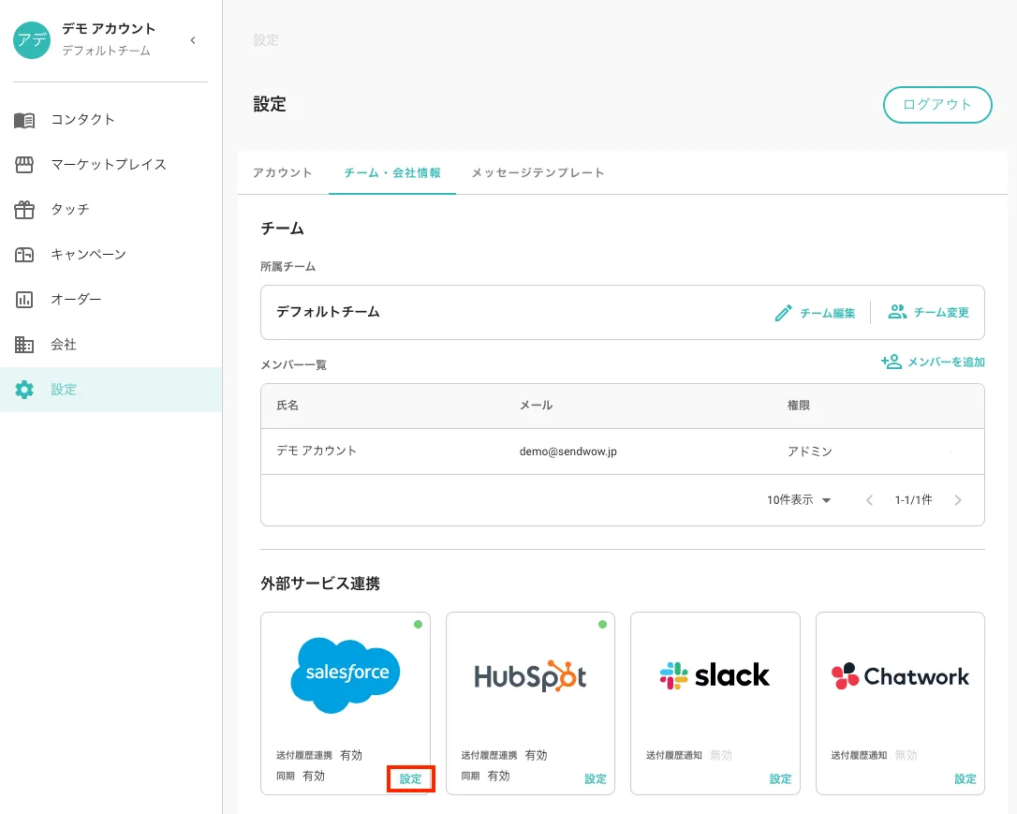Open 設定 link on HubSpot card
The image size is (1017, 814).
pyautogui.click(x=596, y=779)
